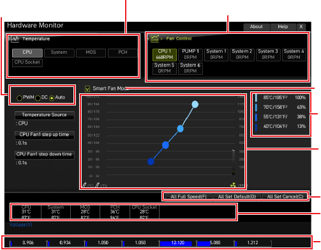The width and height of the screenshot is (321, 250).
Task: Click the MOS 28°C temperature readout
Action: pyautogui.click(x=85, y=212)
